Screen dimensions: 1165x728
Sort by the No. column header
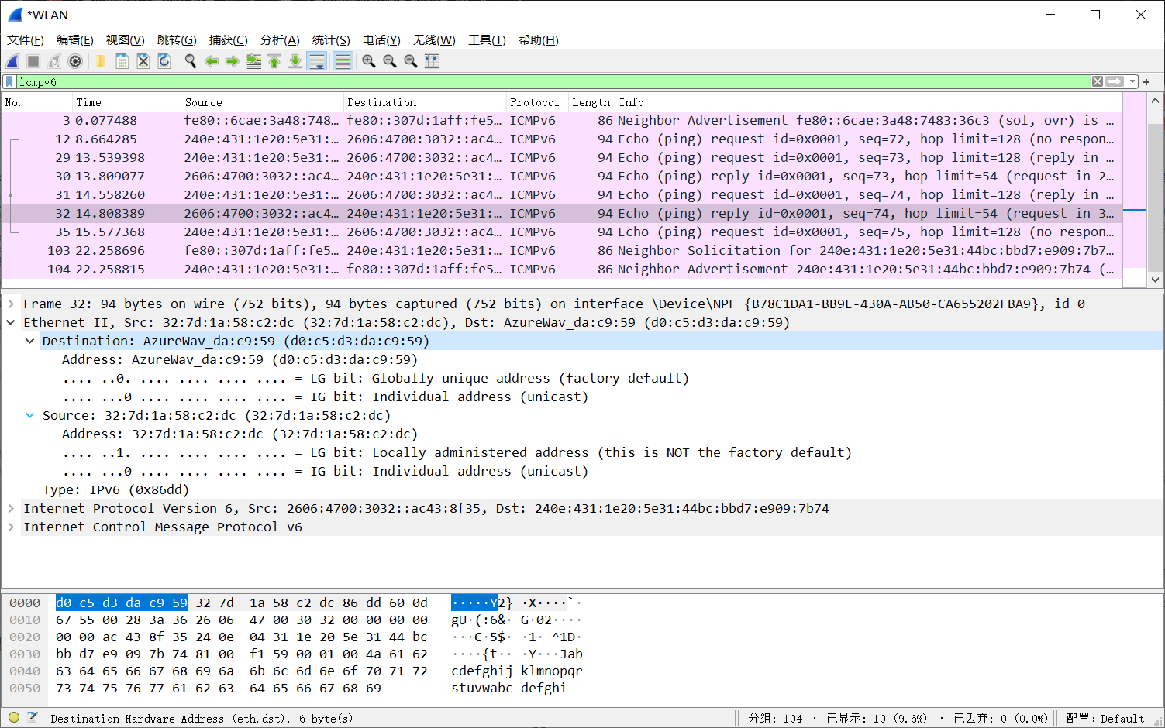pos(36,102)
